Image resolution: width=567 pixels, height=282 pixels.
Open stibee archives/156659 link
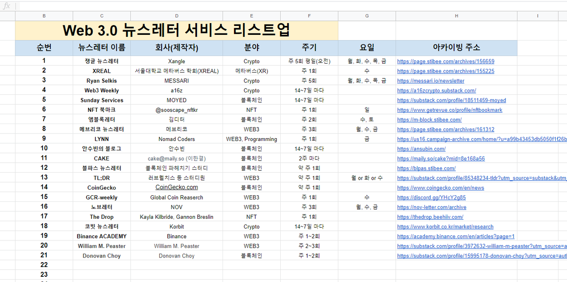pyautogui.click(x=446, y=61)
